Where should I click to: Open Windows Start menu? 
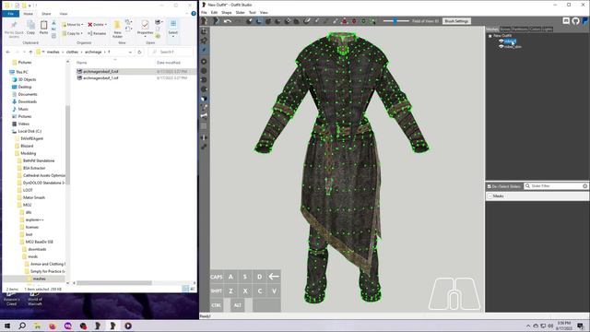(x=7, y=326)
